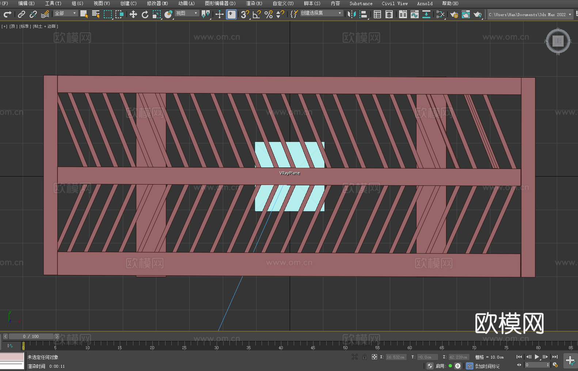Viewport: 578px width, 371px height.
Task: Activate the Select and Move tool
Action: point(133,14)
